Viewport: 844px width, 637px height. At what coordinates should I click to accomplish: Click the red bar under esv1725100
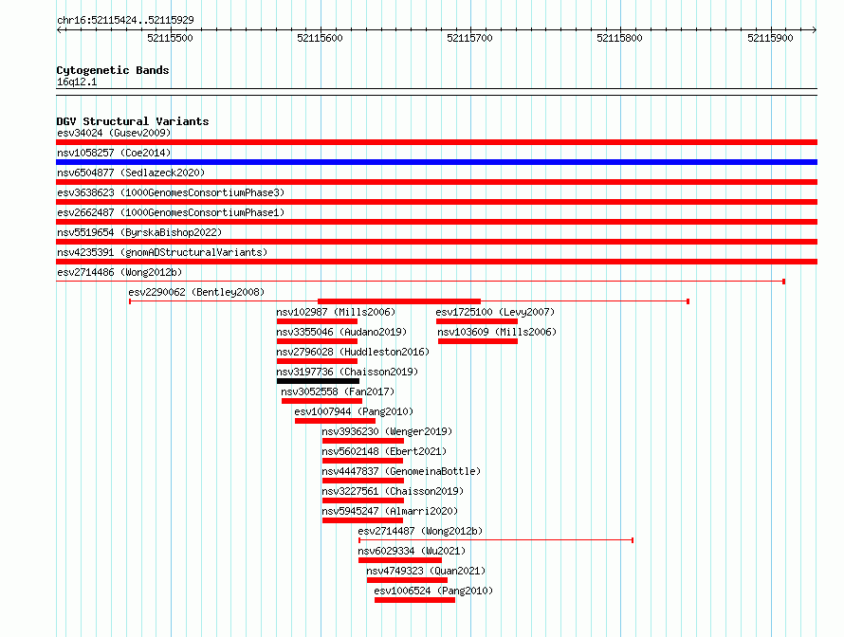[477, 321]
